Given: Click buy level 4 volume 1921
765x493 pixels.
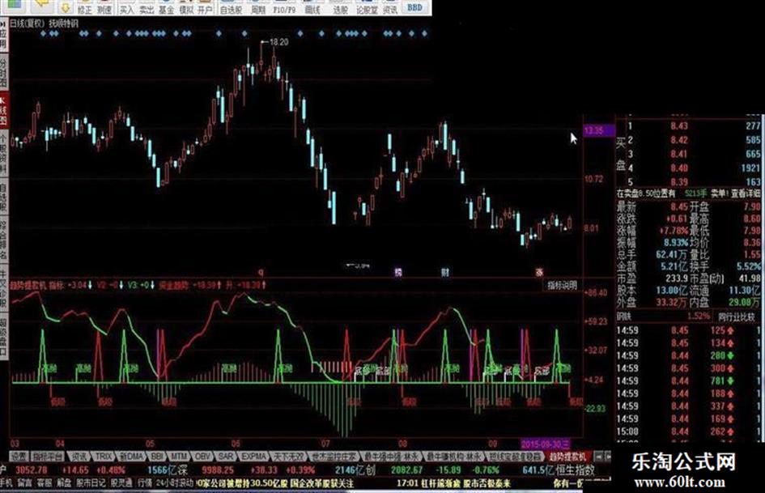Looking at the screenshot, I should pos(750,168).
